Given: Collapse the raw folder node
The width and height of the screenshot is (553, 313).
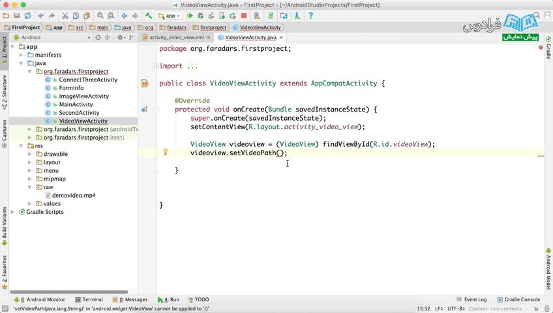Looking at the screenshot, I should point(29,187).
